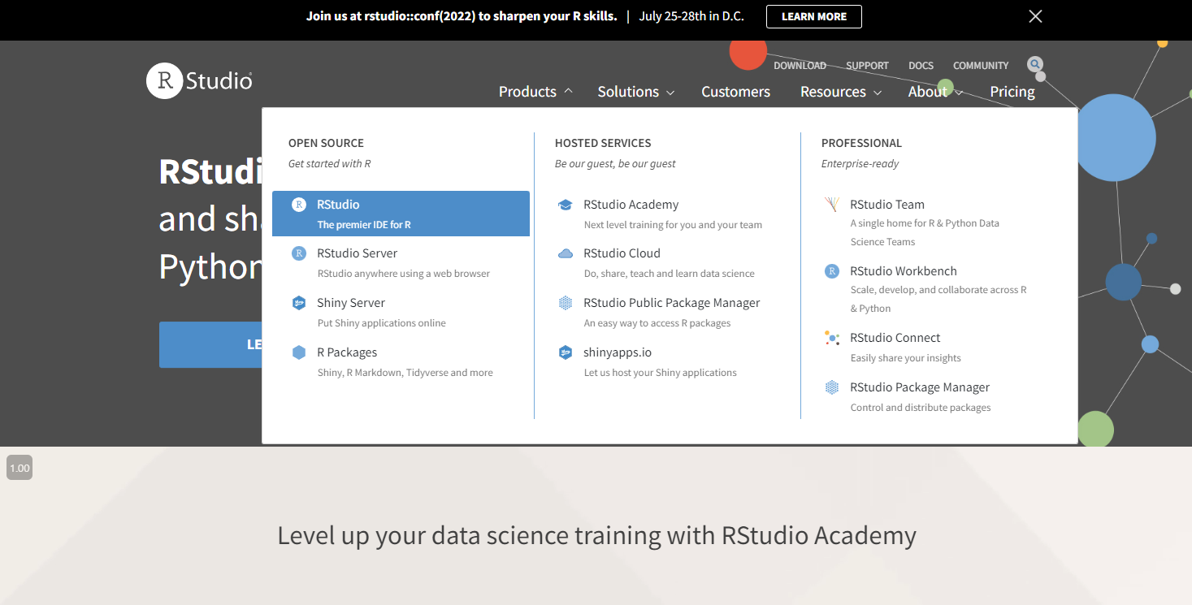Click the RStudio Package Manager hexagon icon
The width and height of the screenshot is (1192, 605).
tap(832, 387)
